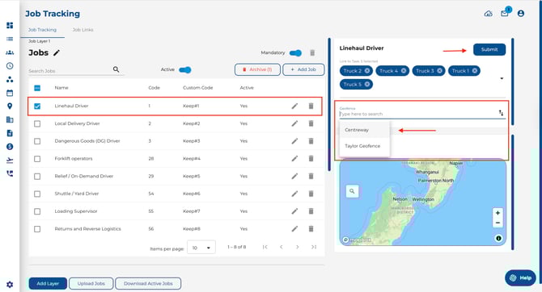
Task: Click the search jobs magnifier icon
Action: [x=116, y=69]
